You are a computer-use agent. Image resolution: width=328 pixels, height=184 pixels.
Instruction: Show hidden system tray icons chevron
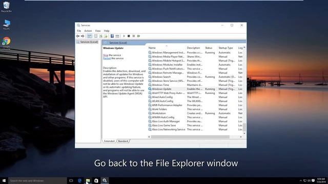(x=301, y=180)
